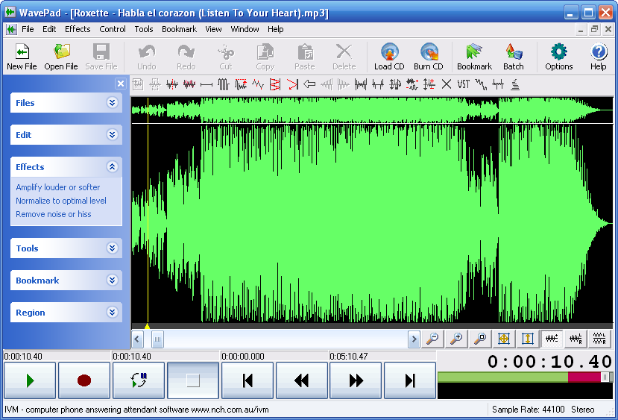Open the Tools menu
This screenshot has height=420, width=618.
coord(143,29)
